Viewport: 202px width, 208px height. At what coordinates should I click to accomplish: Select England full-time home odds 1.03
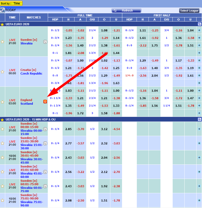click(68, 91)
